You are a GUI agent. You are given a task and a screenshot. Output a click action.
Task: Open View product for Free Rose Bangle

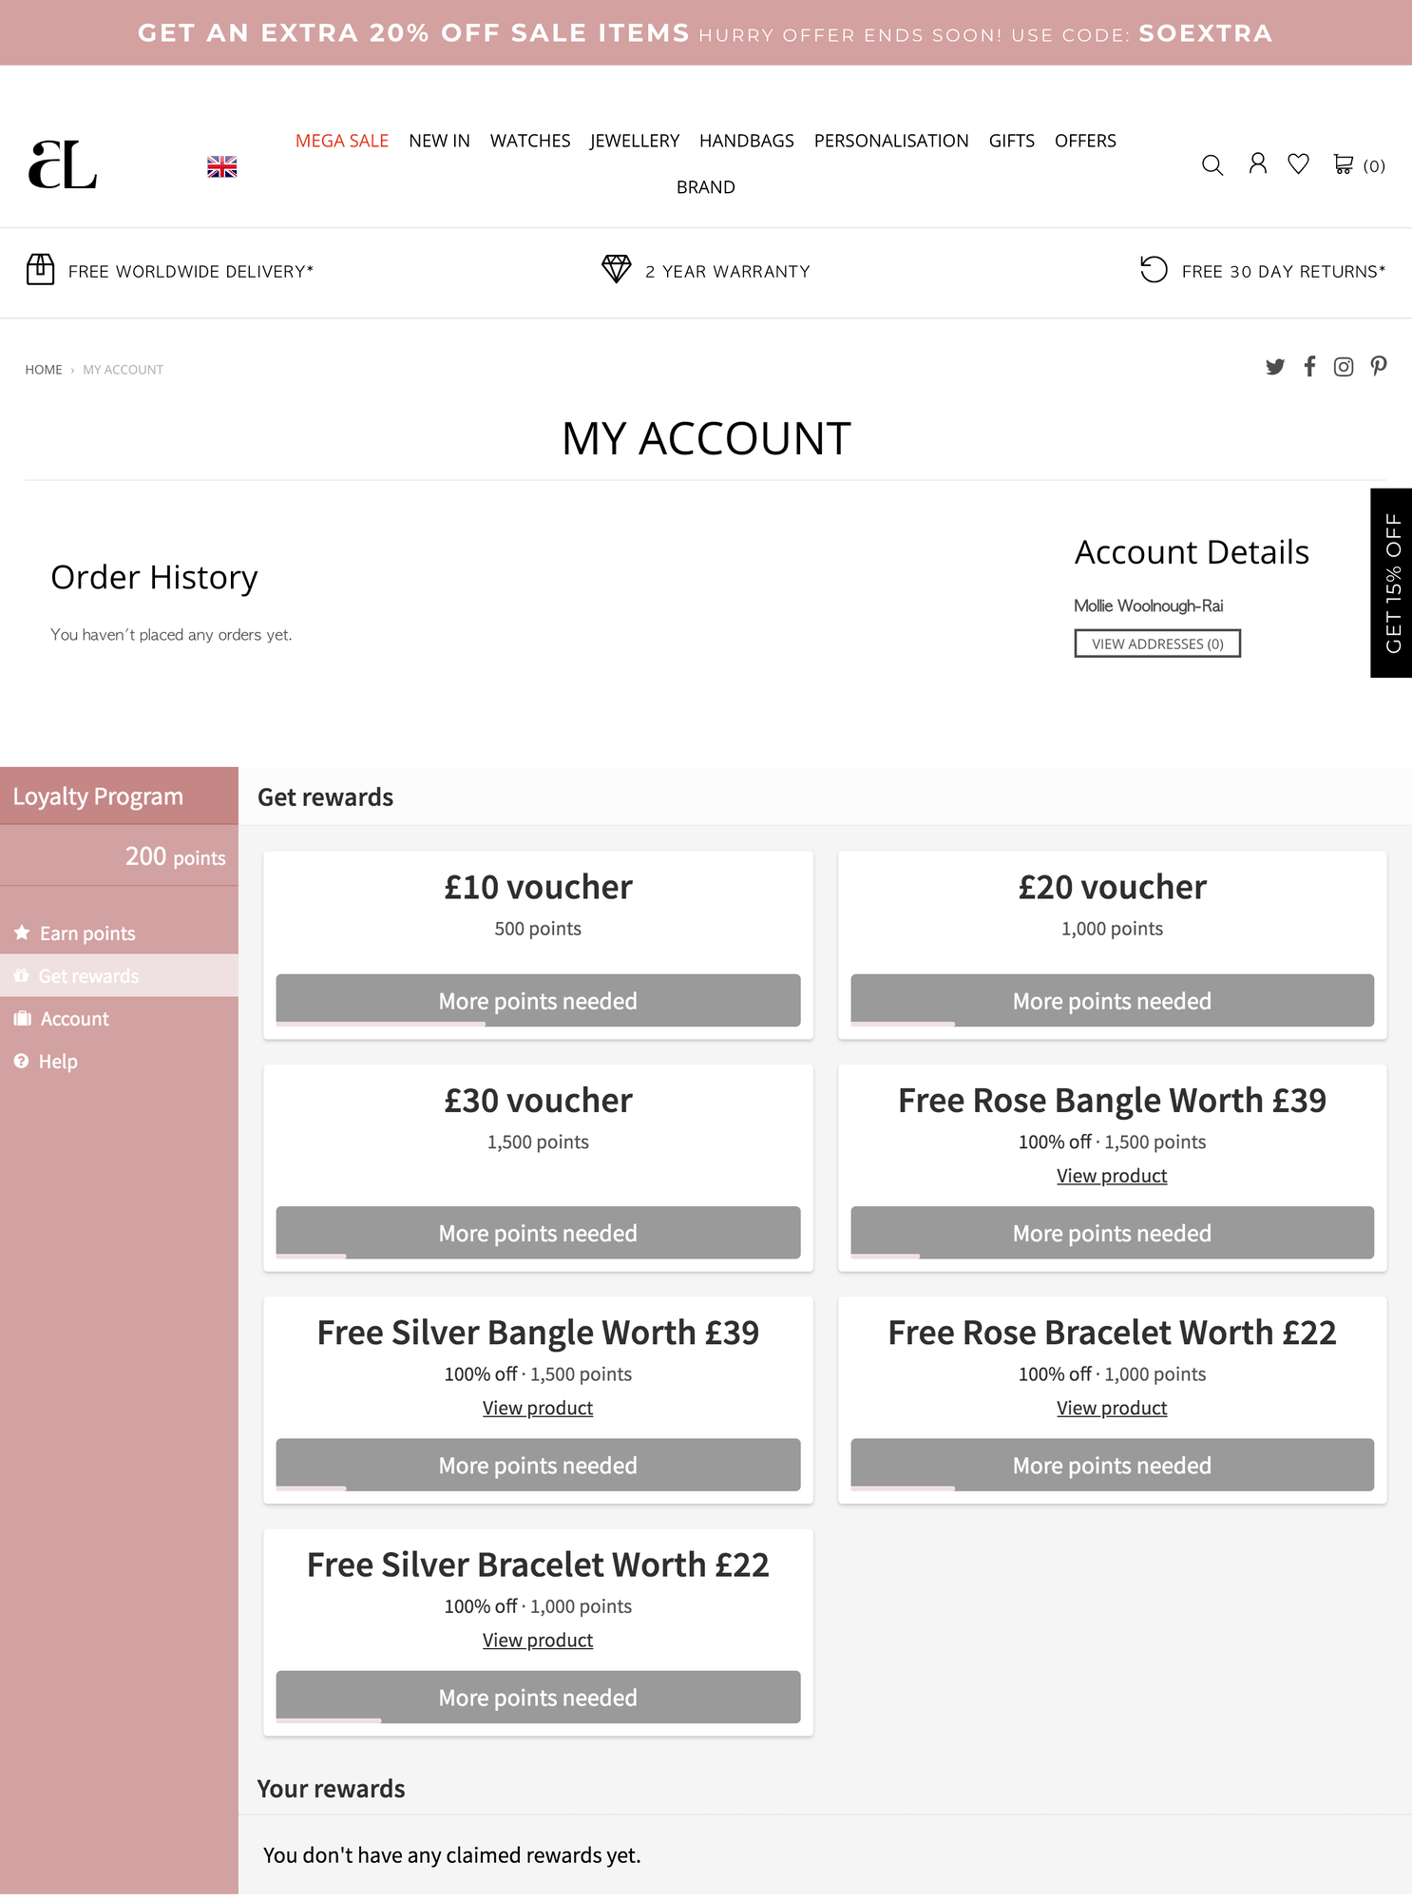tap(1110, 1176)
